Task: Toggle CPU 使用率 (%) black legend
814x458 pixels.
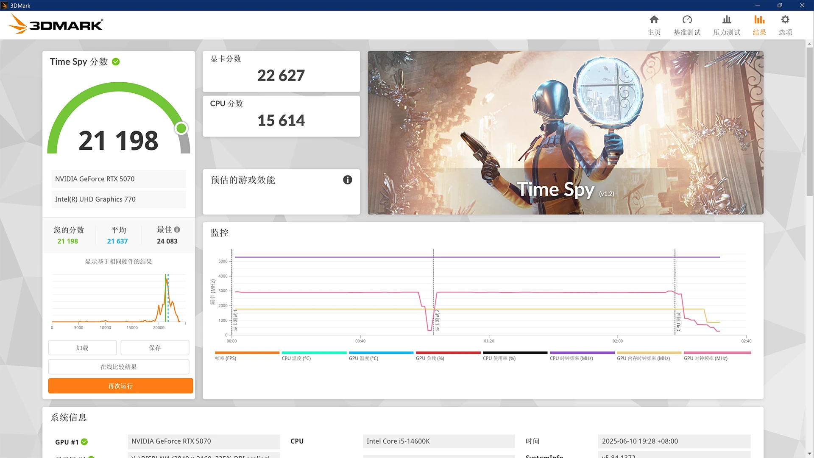Action: click(x=515, y=355)
